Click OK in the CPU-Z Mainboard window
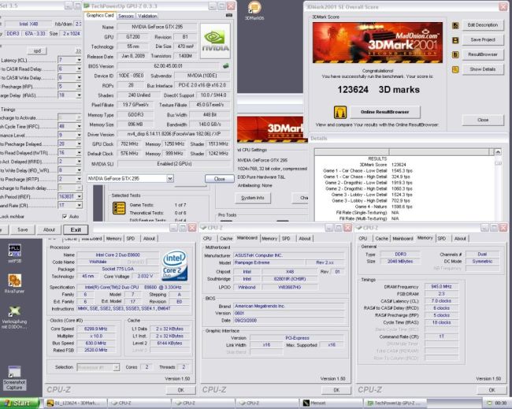Viewport: 512px width, 409px height. tap(336, 390)
